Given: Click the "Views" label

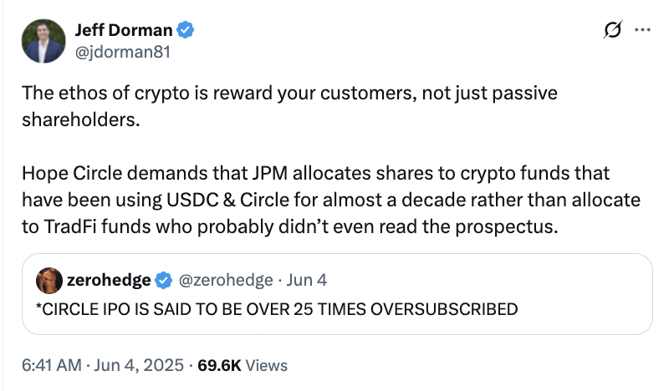Looking at the screenshot, I should point(268,365).
